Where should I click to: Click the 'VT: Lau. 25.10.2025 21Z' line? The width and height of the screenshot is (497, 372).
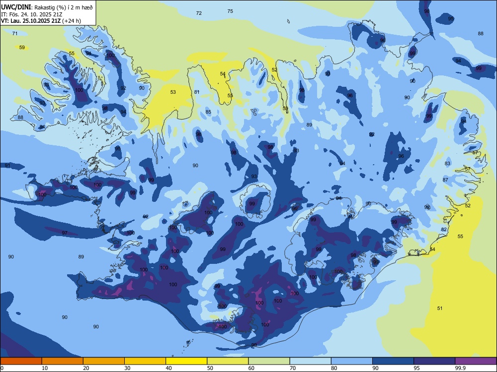(x=31, y=21)
